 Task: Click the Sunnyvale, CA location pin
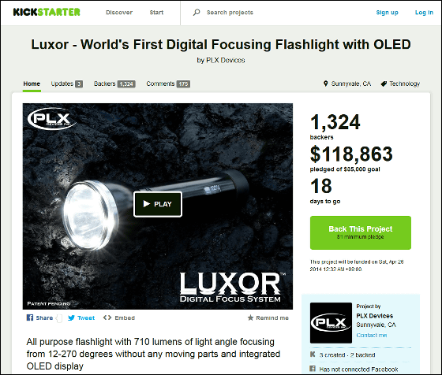[325, 84]
